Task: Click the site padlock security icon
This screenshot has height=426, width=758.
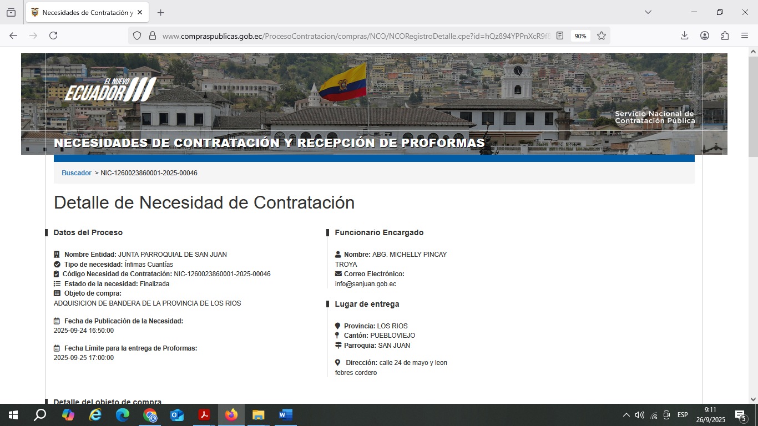Action: click(153, 35)
